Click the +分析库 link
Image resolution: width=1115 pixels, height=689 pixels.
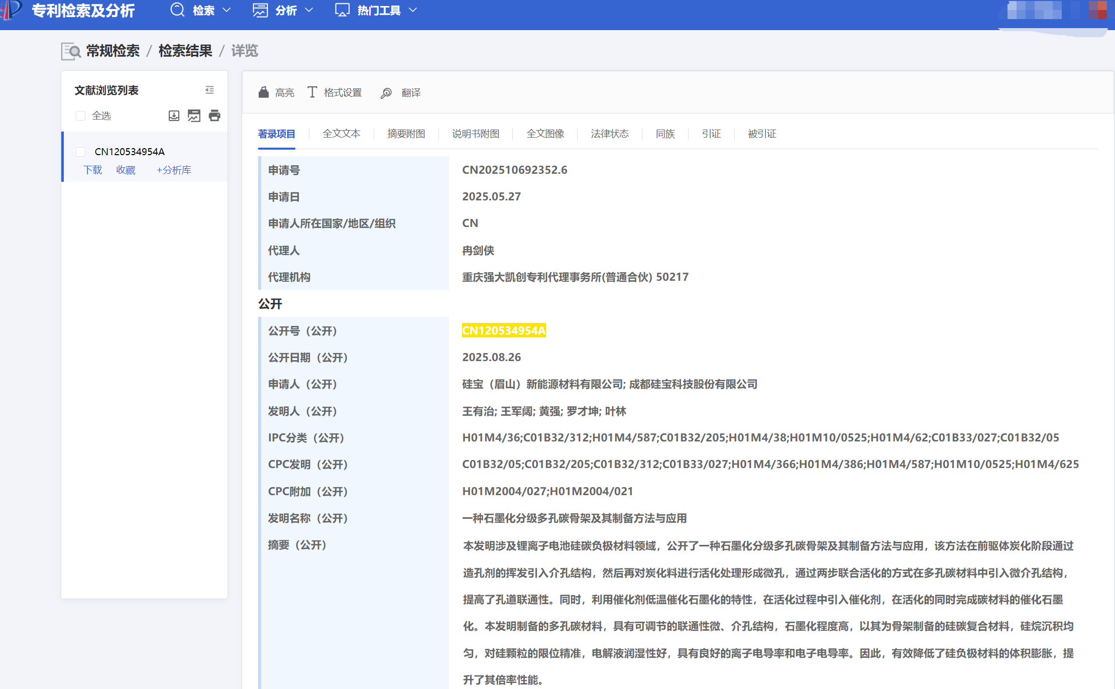[x=174, y=170]
